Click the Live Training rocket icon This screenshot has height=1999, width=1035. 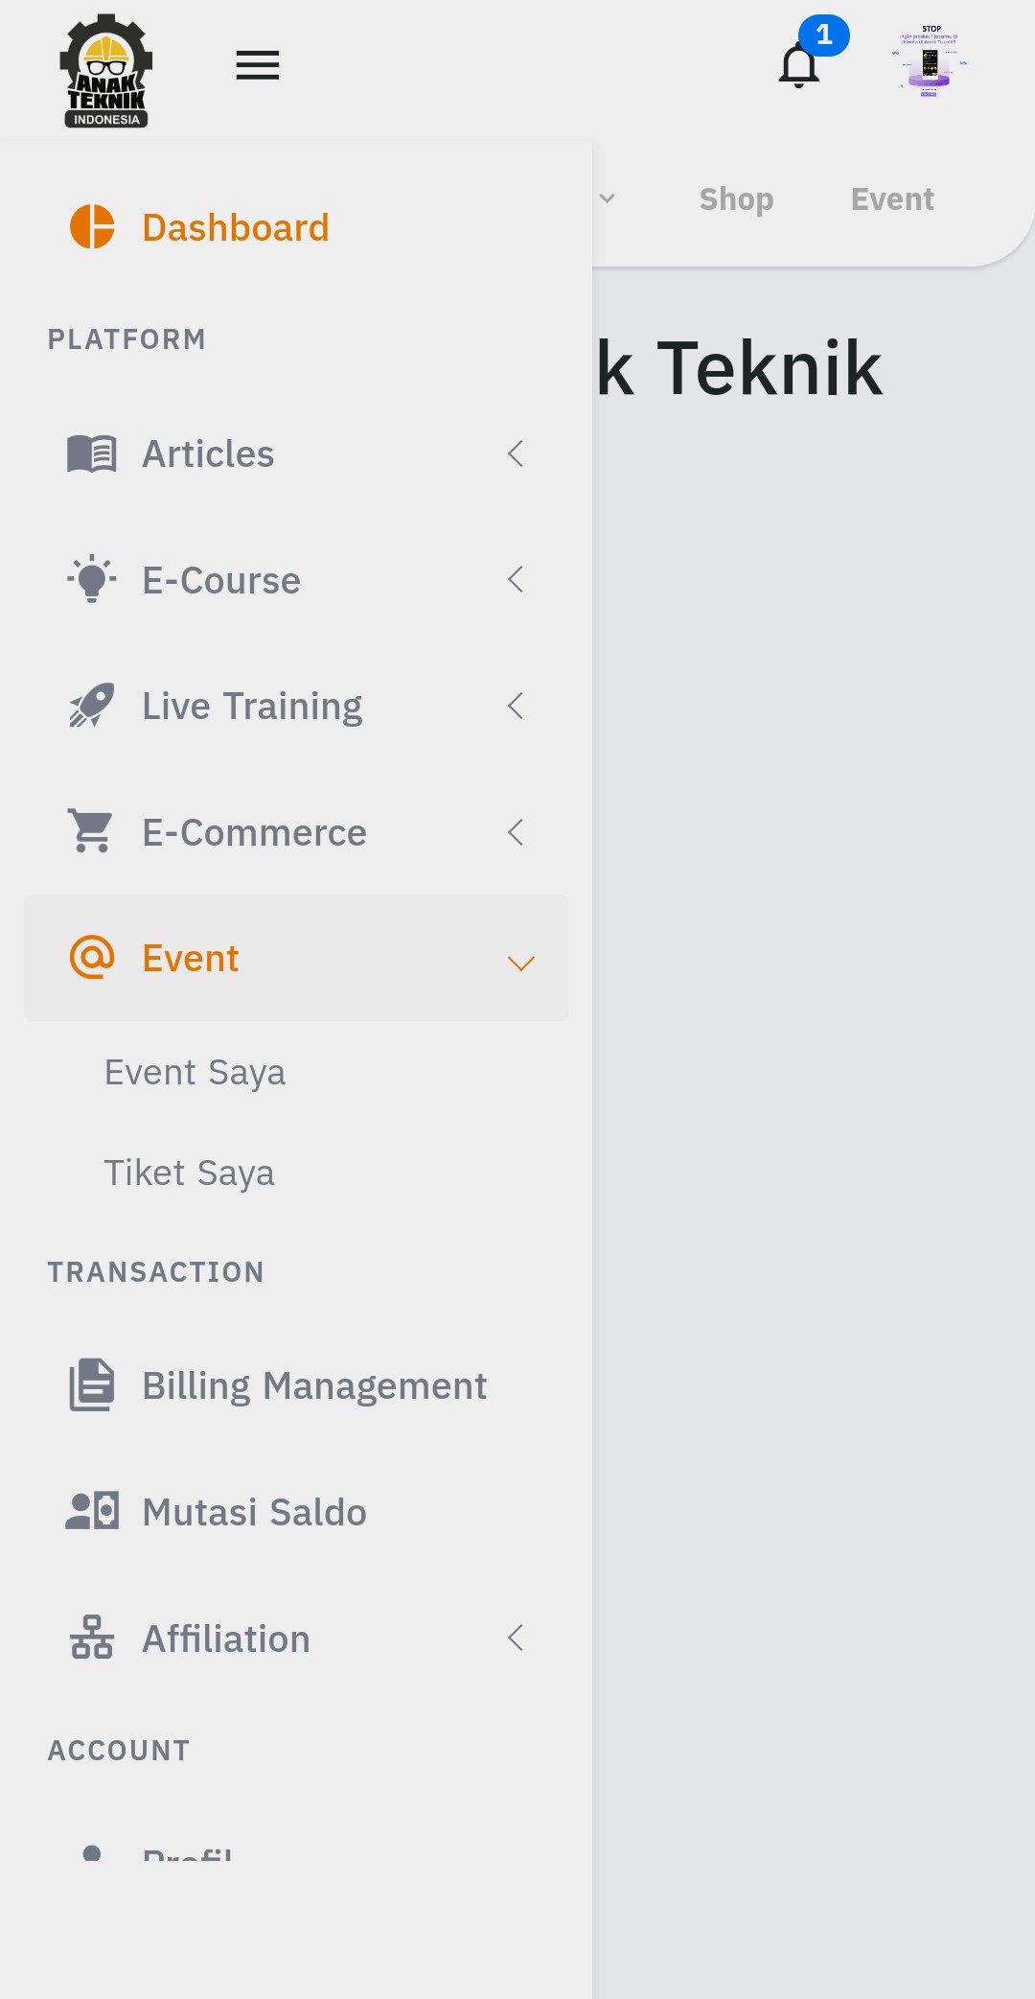pos(92,706)
